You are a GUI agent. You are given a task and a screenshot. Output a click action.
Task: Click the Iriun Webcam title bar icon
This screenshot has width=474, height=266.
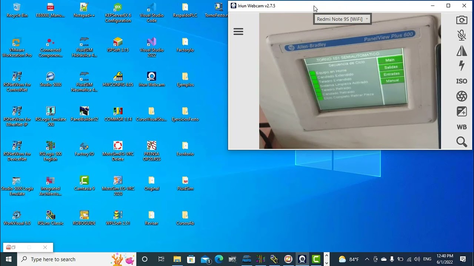[x=233, y=6]
